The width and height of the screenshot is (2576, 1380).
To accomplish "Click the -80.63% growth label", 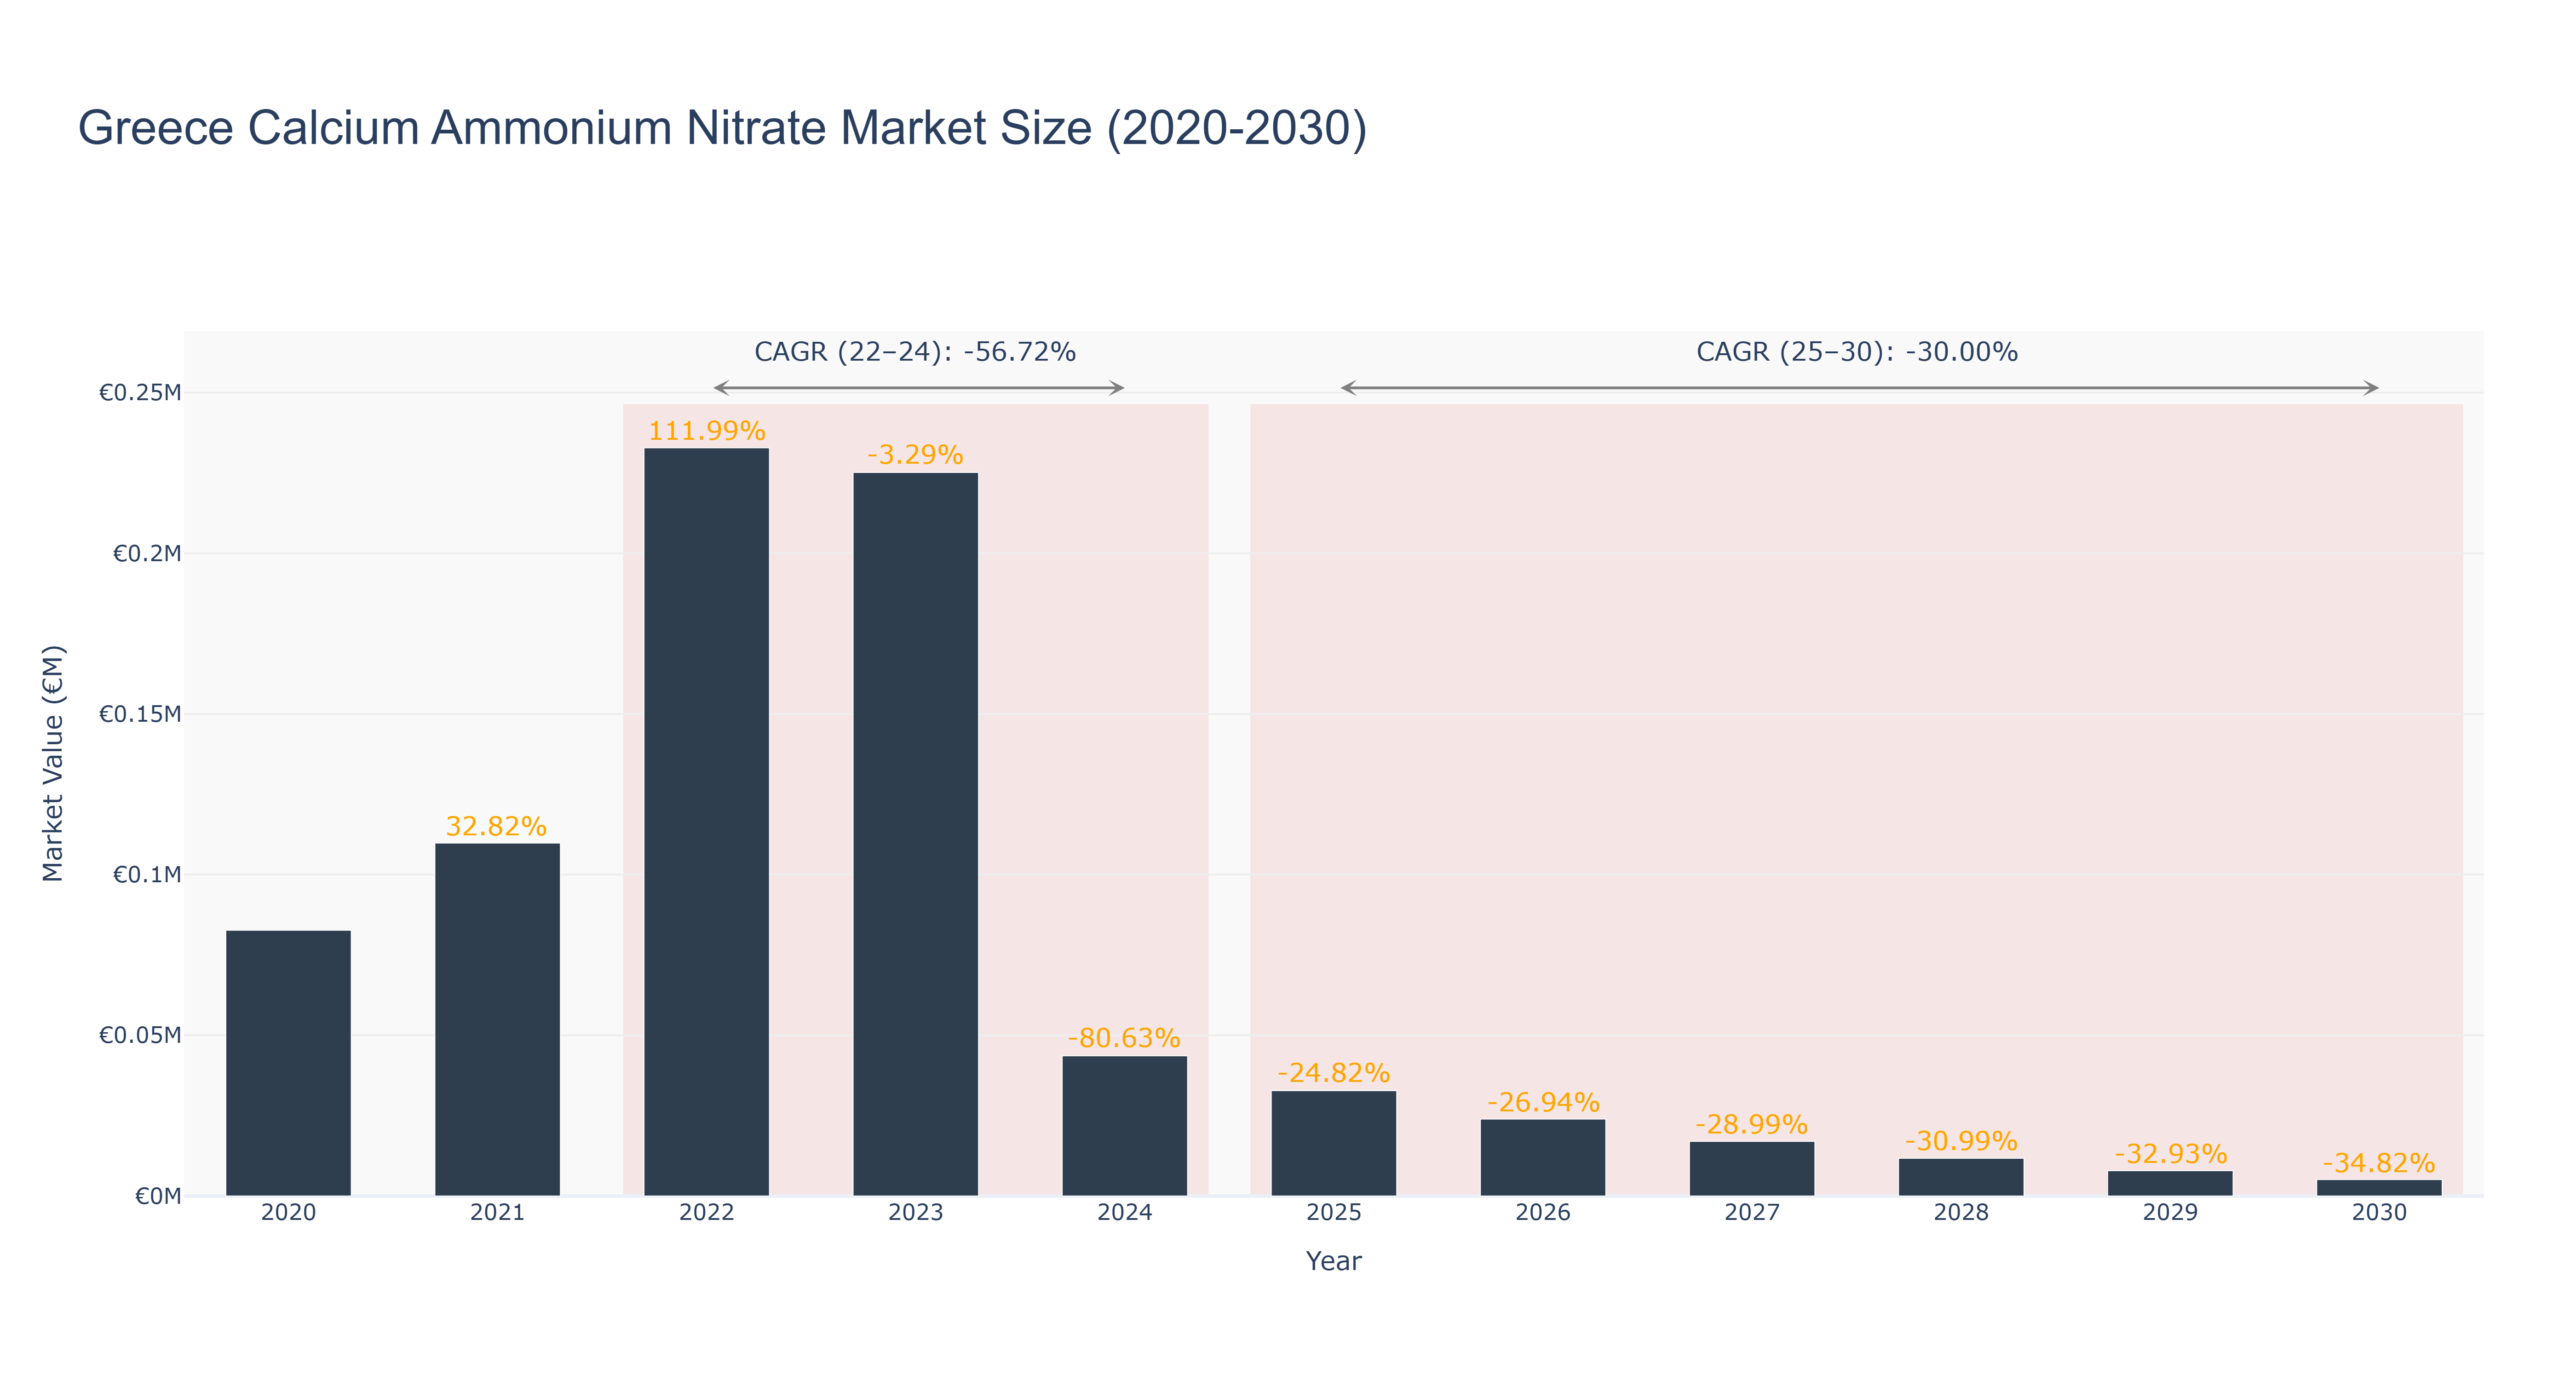I will click(x=1124, y=1038).
